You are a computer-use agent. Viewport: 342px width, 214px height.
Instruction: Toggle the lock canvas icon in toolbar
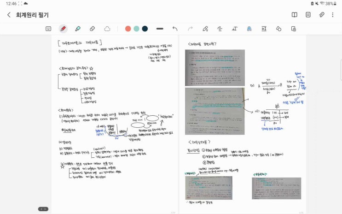pos(293,29)
